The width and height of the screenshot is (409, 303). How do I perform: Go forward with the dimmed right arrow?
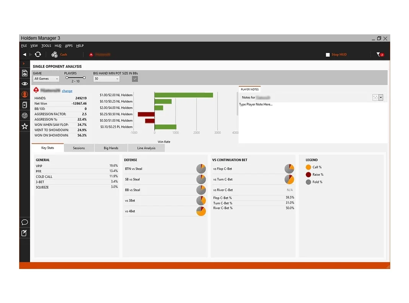pos(31,55)
